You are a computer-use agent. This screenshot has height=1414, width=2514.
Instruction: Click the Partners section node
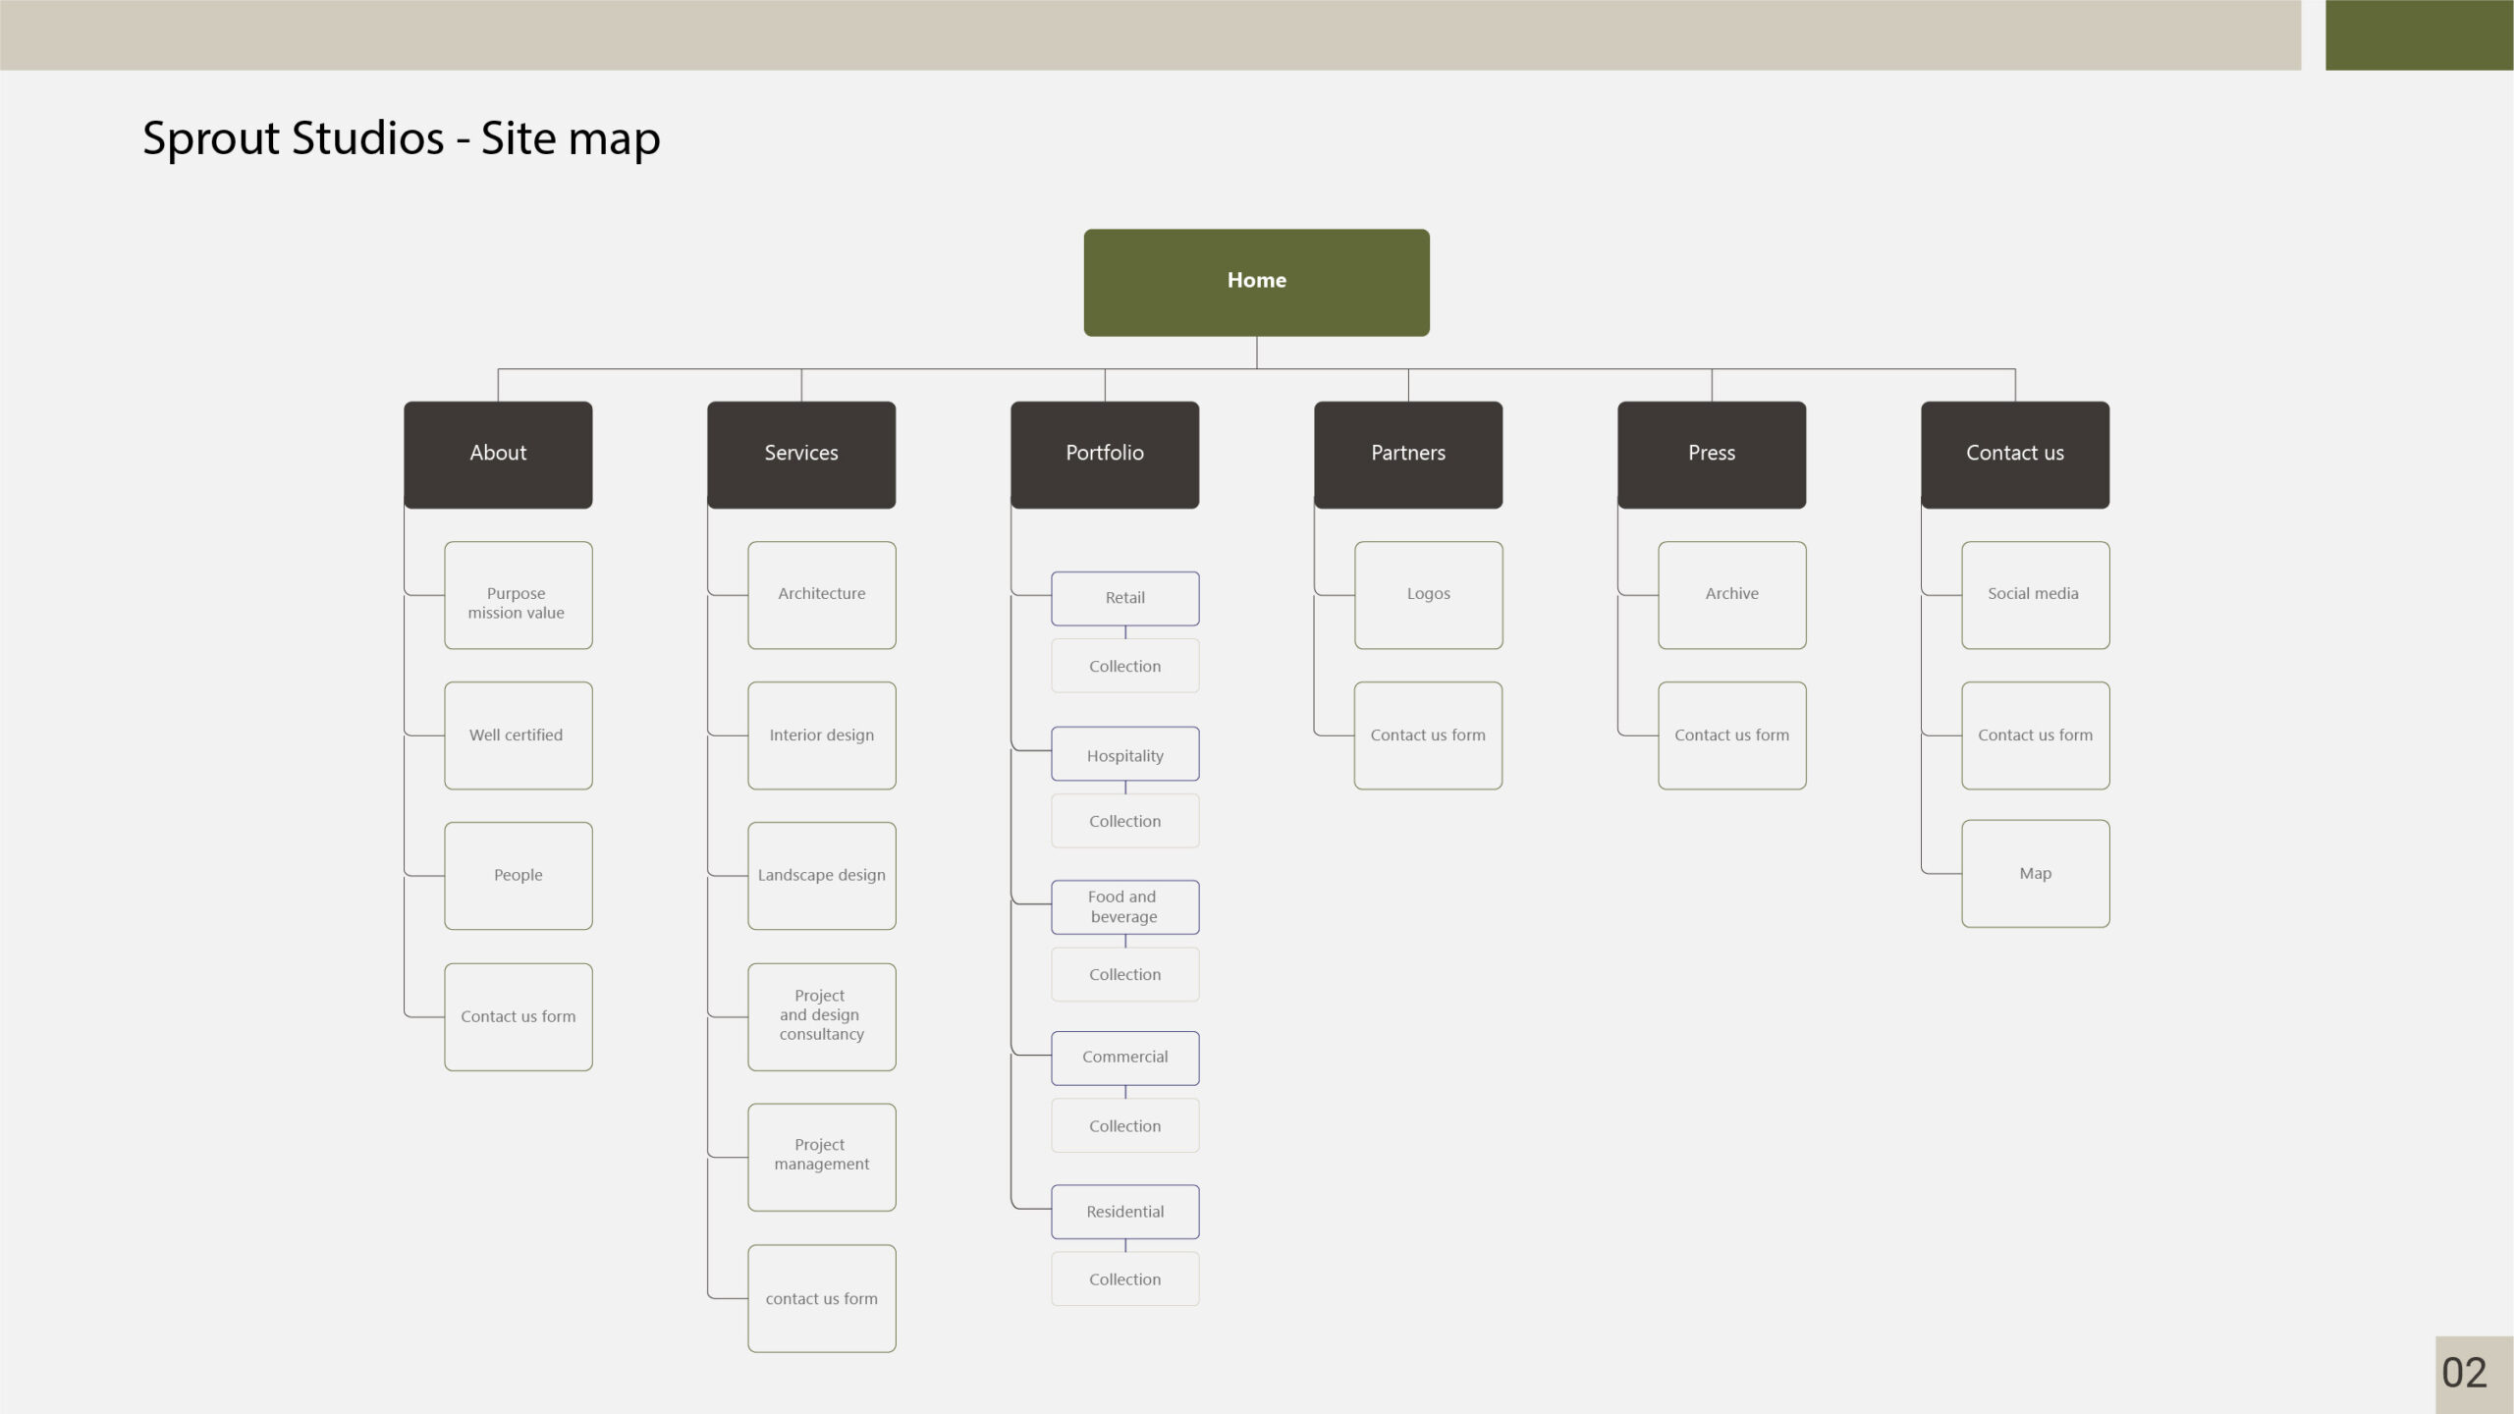[1407, 454]
